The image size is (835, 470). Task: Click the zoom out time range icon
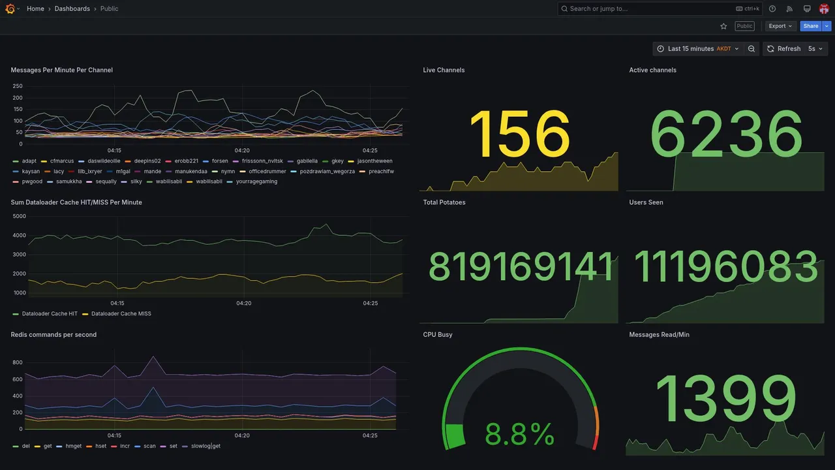click(x=751, y=49)
